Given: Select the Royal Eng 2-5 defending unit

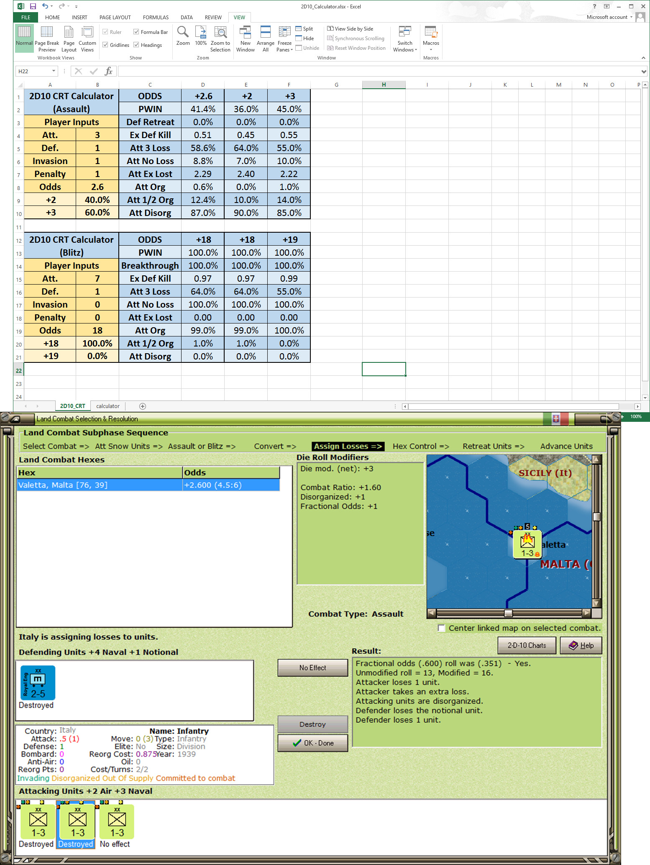Looking at the screenshot, I should tap(38, 683).
